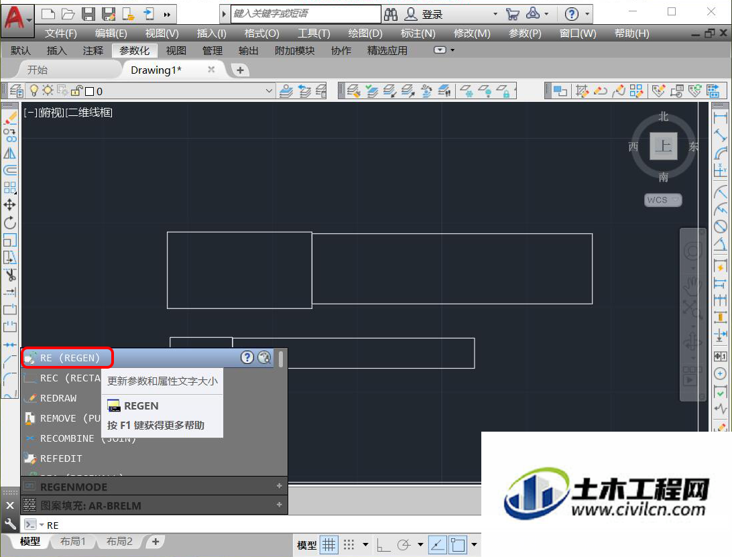Open the 修改(M) menu
732x557 pixels.
pos(472,34)
